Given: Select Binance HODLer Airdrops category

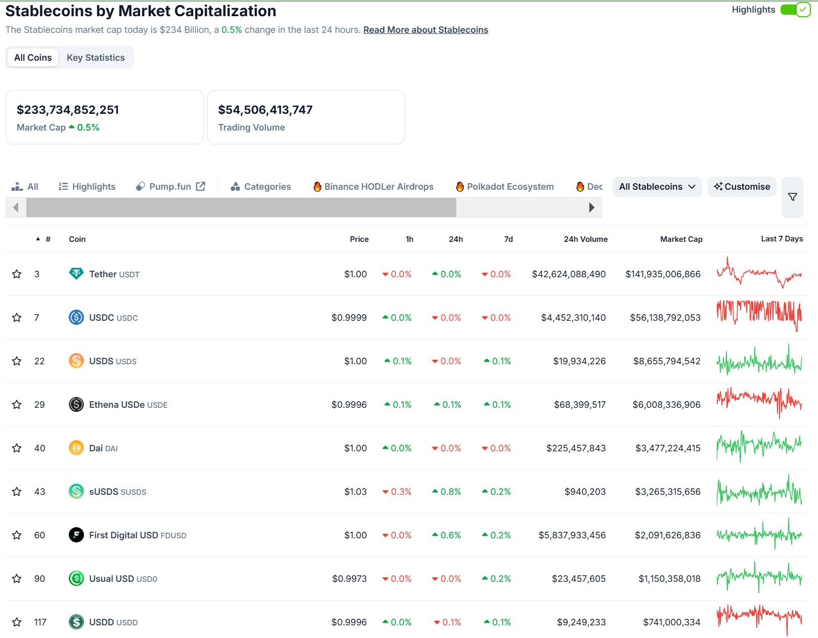Looking at the screenshot, I should (x=373, y=187).
